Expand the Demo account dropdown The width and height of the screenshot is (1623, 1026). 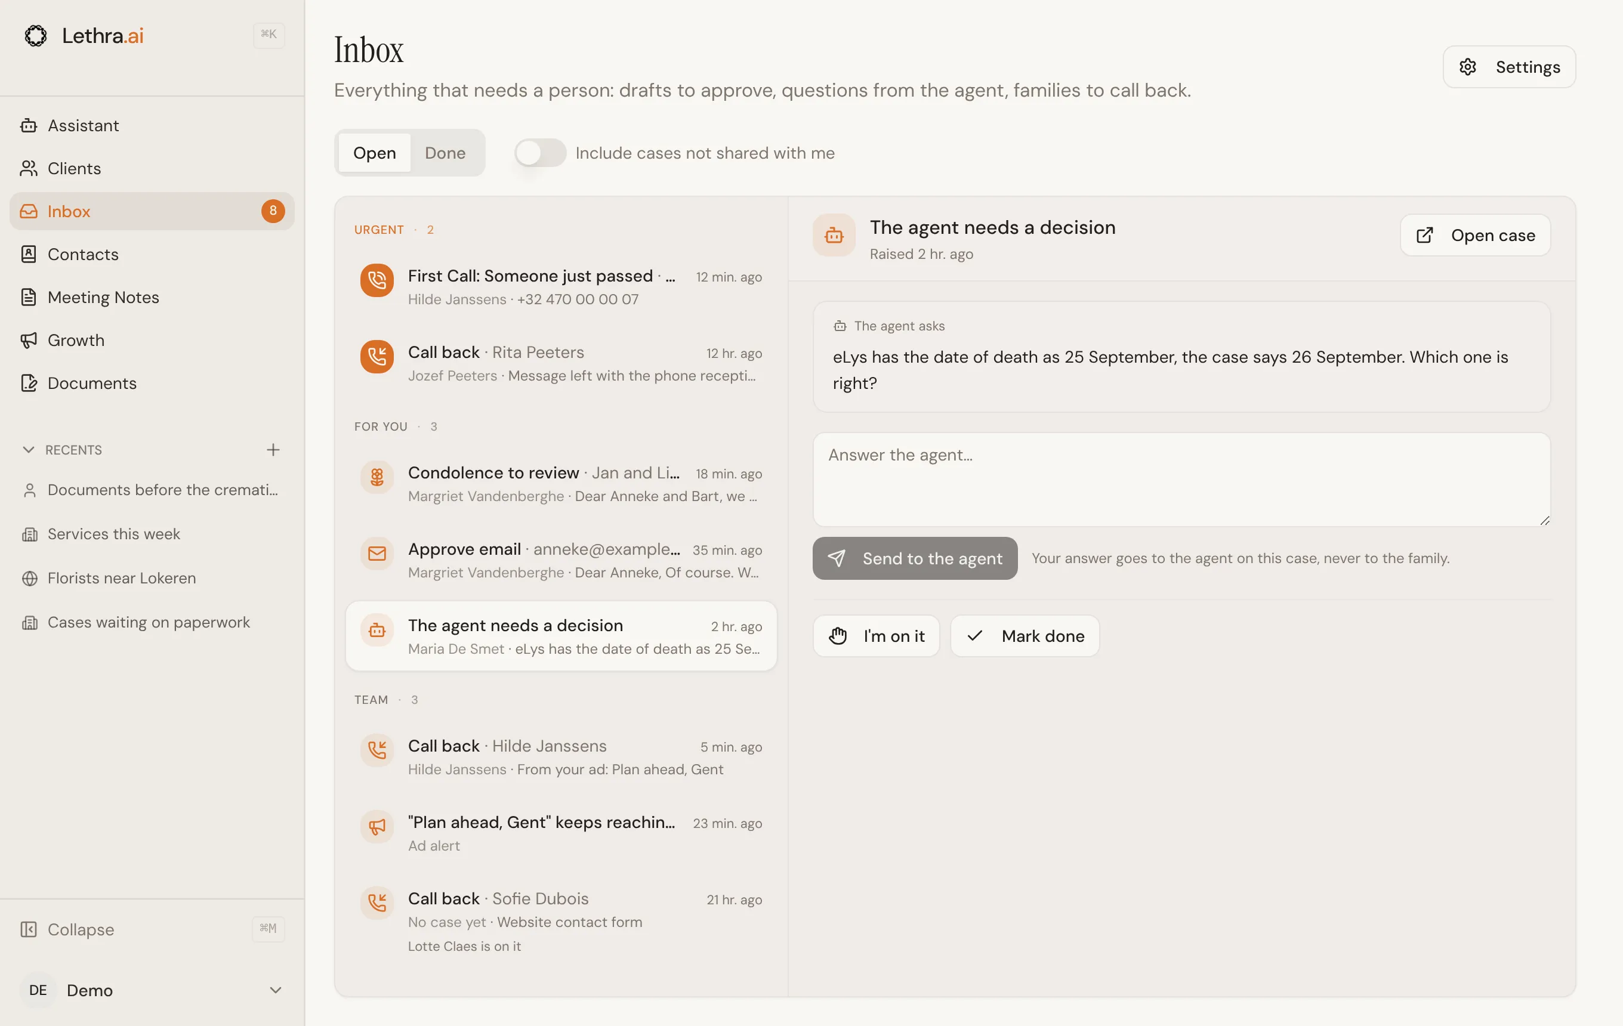pos(275,990)
